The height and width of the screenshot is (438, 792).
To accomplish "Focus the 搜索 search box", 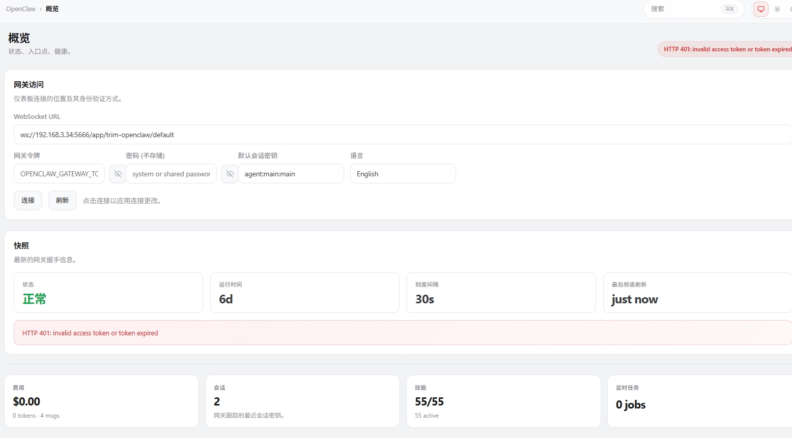I will (x=682, y=9).
